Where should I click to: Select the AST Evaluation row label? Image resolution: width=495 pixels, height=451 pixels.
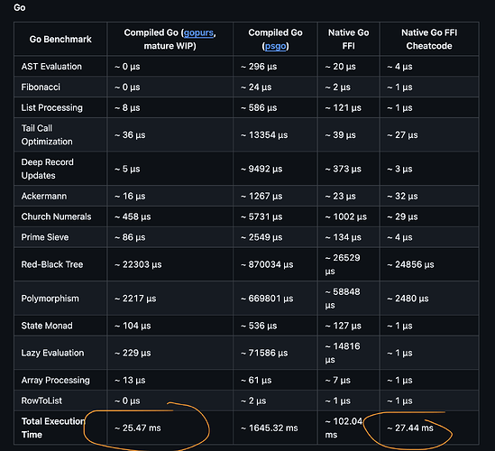51,67
